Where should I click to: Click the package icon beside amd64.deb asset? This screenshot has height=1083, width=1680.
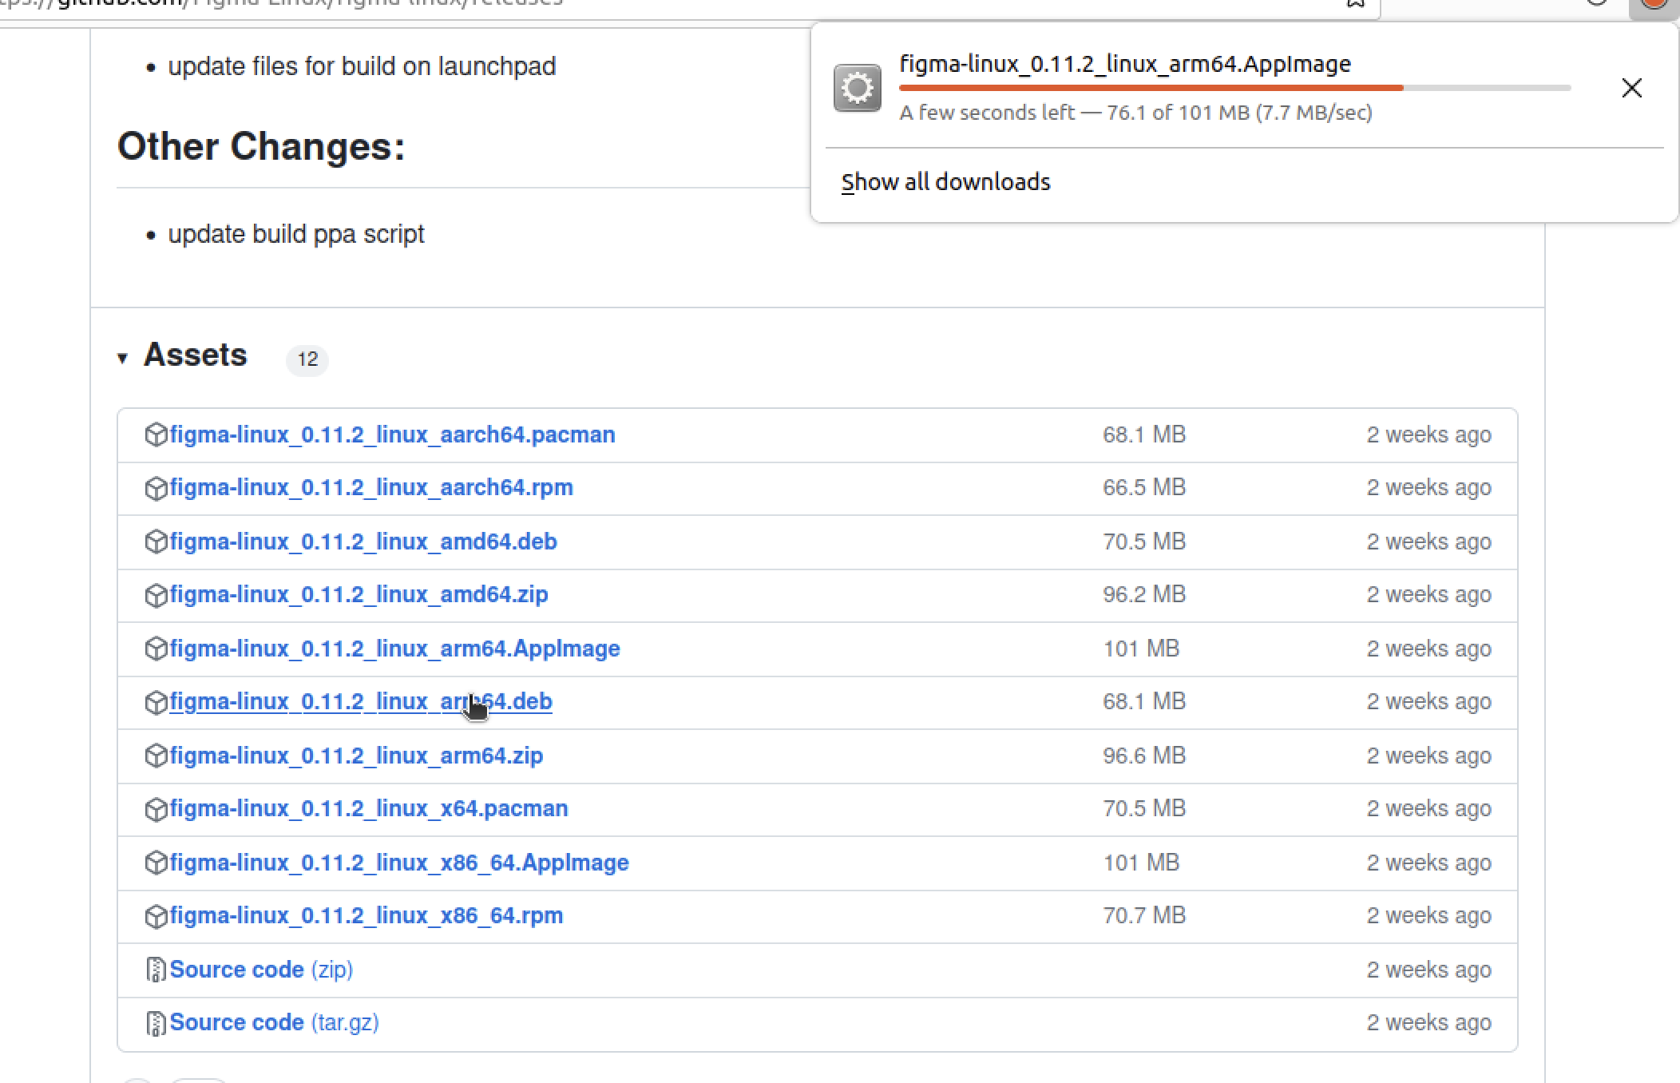coord(156,541)
